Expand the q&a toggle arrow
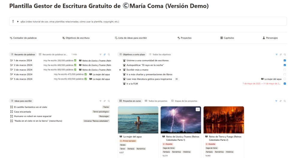The width and height of the screenshot is (301, 158). click(x=18, y=22)
